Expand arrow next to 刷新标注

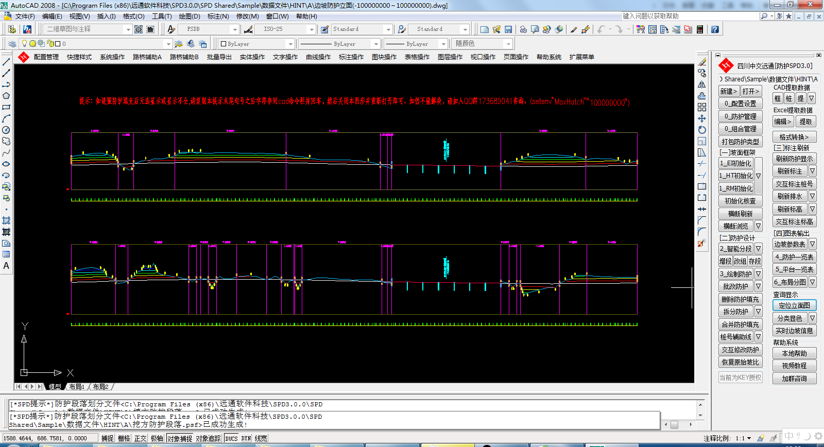(812, 171)
